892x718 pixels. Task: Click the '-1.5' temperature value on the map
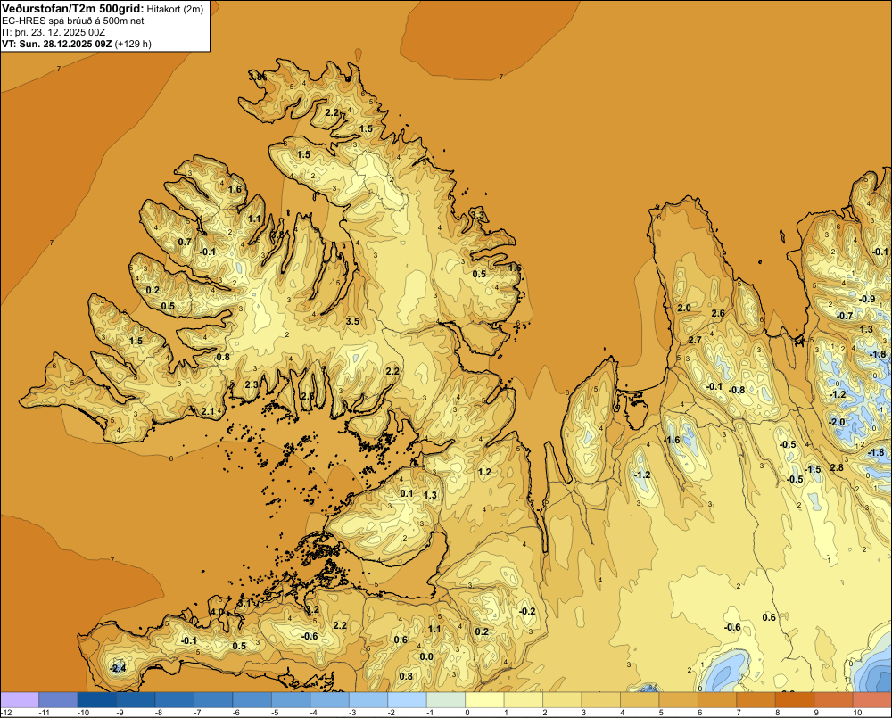(x=813, y=469)
